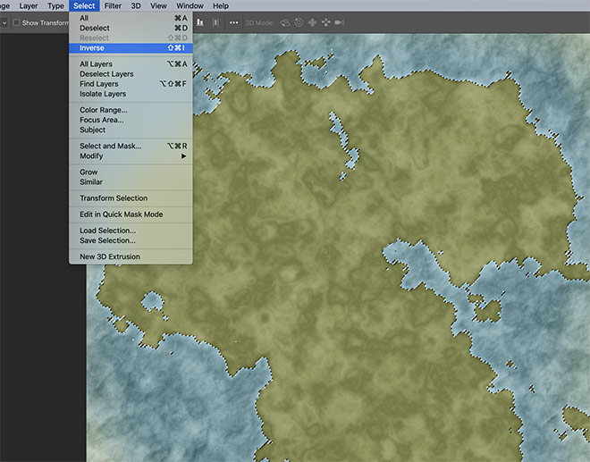Screen dimensions: 590x462
Task: Open the Window menu
Action: pos(190,5)
